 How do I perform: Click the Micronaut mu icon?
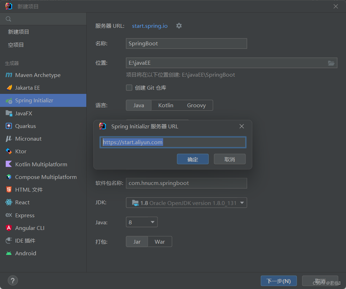click(8, 139)
